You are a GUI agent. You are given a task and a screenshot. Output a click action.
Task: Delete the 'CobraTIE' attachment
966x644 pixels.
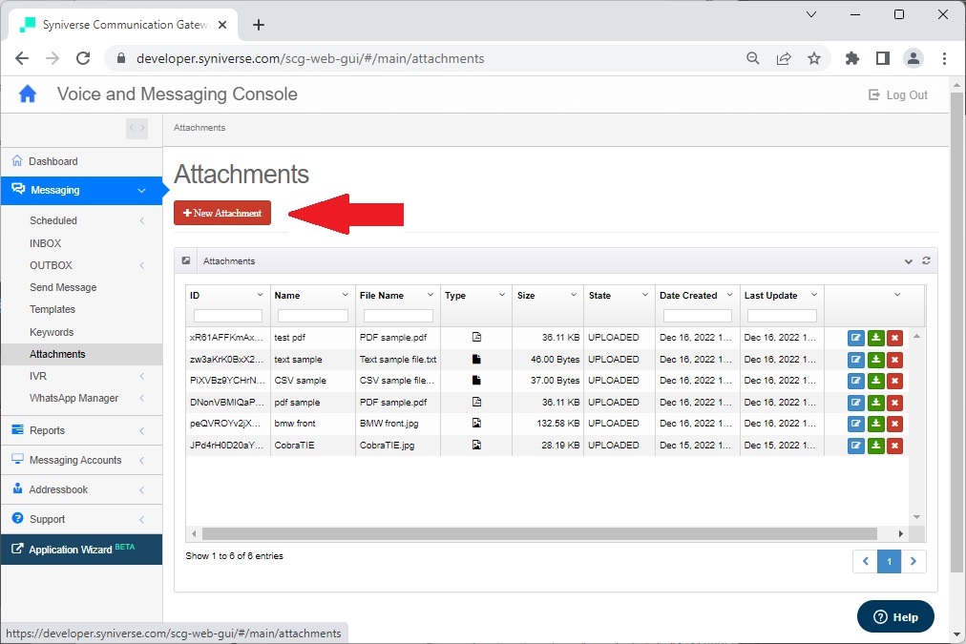(x=895, y=446)
